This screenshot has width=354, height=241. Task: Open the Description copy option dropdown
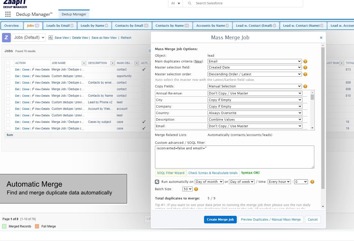[x=255, y=120]
